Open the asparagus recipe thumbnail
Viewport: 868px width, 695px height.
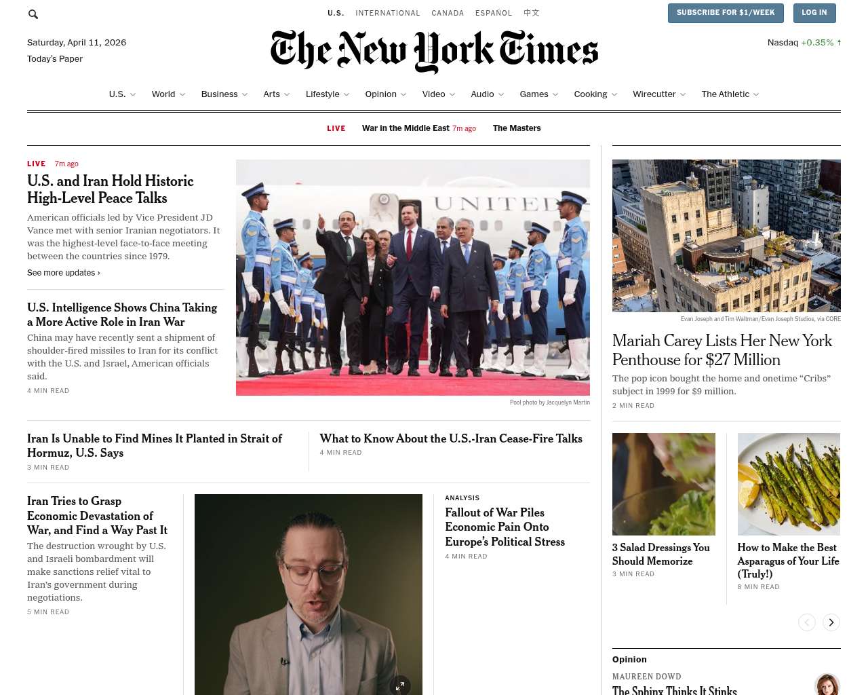click(x=789, y=484)
